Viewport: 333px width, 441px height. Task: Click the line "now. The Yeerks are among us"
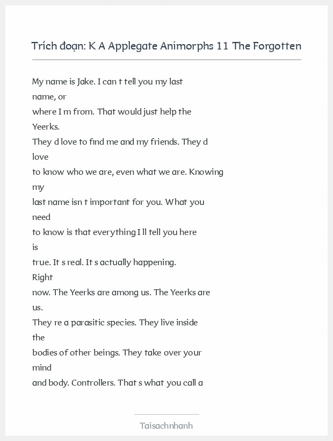[x=121, y=293]
